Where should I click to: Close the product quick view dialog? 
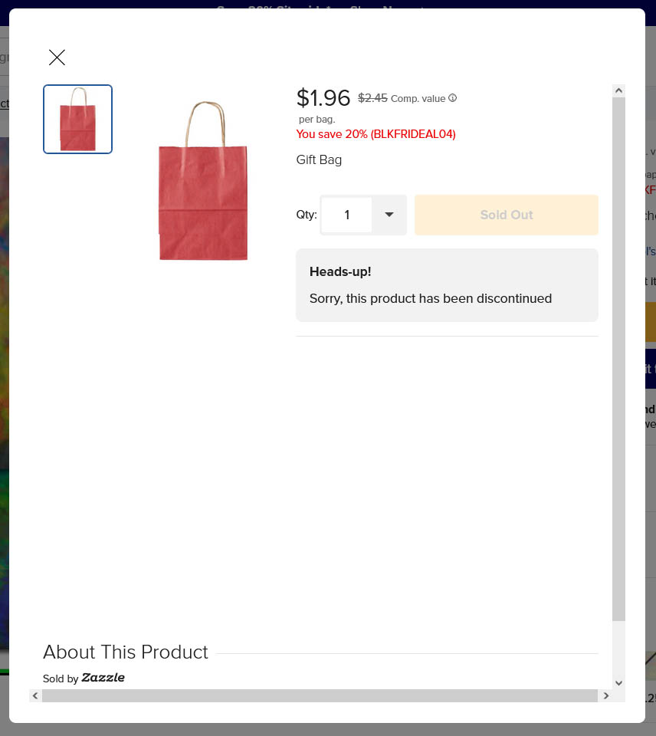(57, 58)
